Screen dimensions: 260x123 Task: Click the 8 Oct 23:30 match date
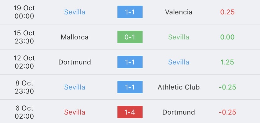click(x=24, y=87)
